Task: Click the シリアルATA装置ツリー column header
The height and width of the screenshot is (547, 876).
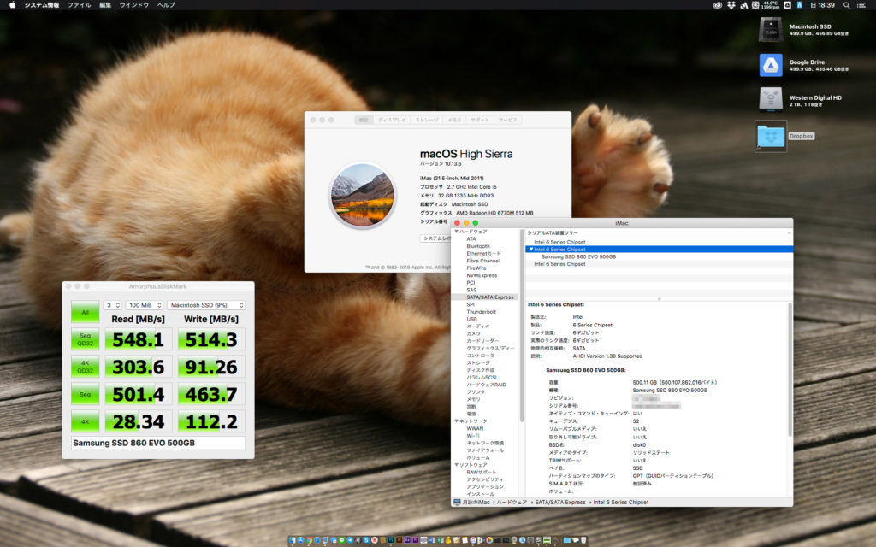Action: [659, 233]
